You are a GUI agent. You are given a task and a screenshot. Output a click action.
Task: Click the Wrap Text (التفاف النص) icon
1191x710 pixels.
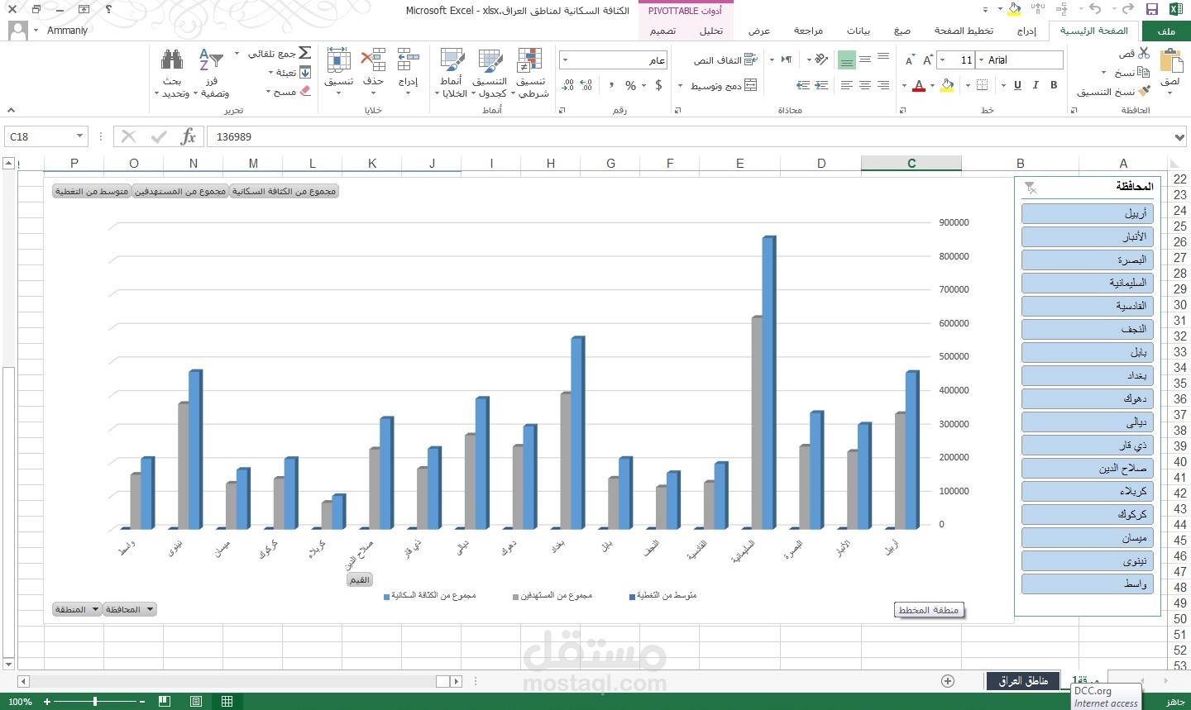click(x=751, y=60)
